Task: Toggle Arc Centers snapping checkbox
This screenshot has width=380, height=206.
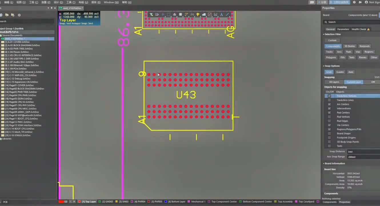Action: [x=329, y=104]
